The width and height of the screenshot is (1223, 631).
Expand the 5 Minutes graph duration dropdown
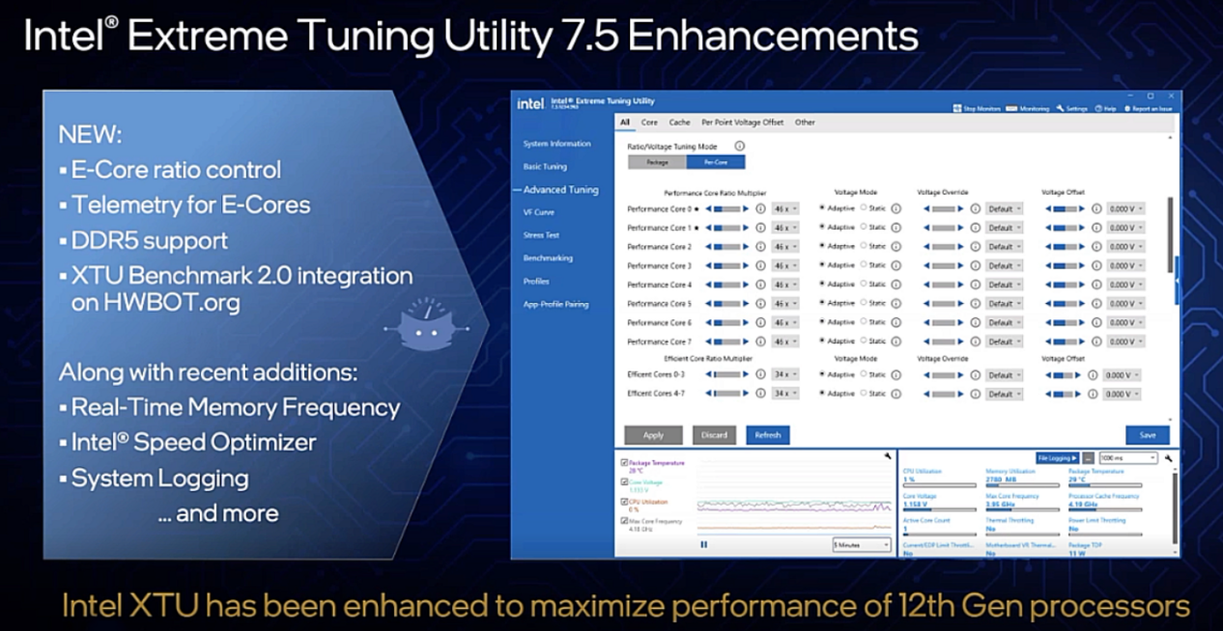pyautogui.click(x=862, y=545)
